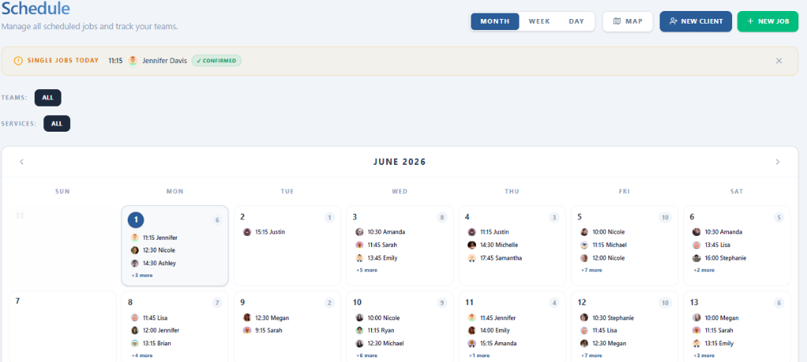Dismiss the Single Jobs Today banner
This screenshot has width=807, height=362.
(x=779, y=61)
